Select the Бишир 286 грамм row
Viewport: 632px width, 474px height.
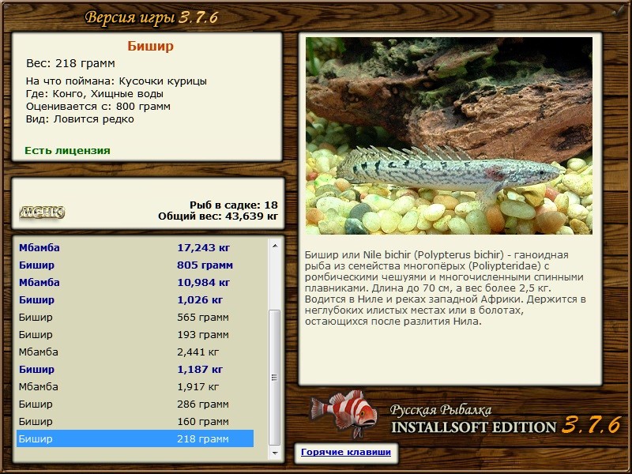135,404
